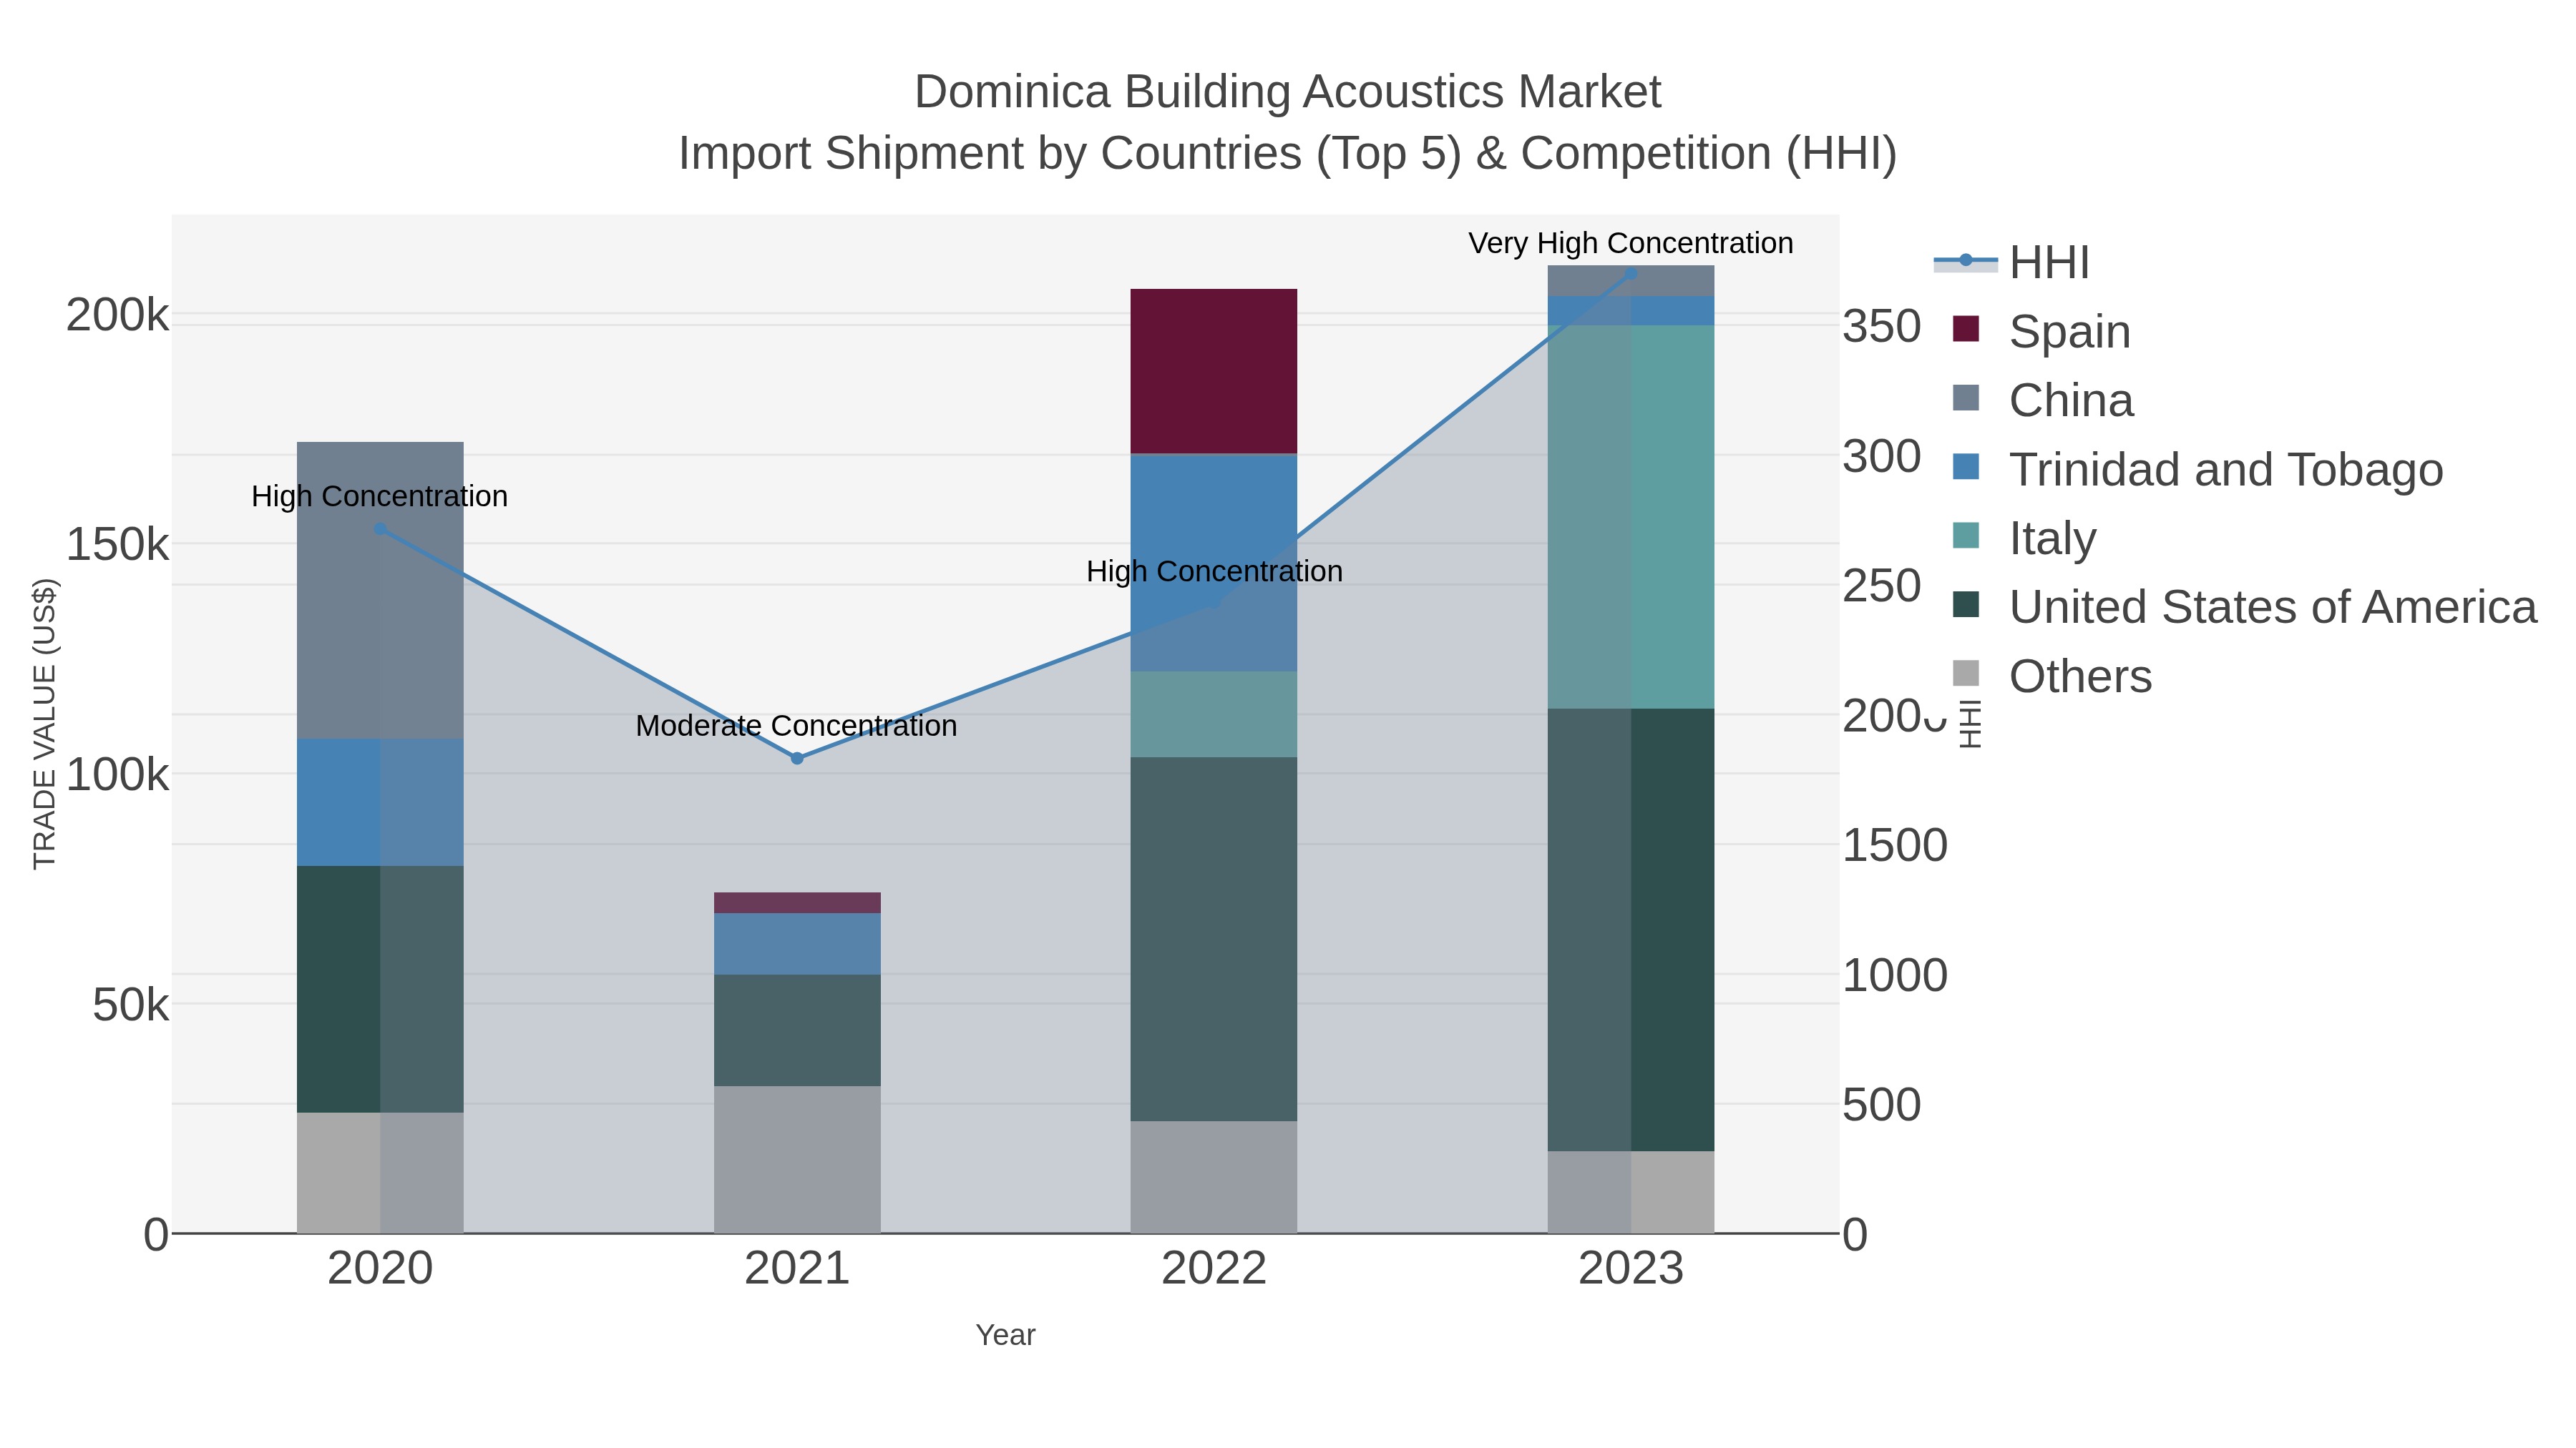Click the Others gray color swatch
2576x1448 pixels.
coord(1966,674)
